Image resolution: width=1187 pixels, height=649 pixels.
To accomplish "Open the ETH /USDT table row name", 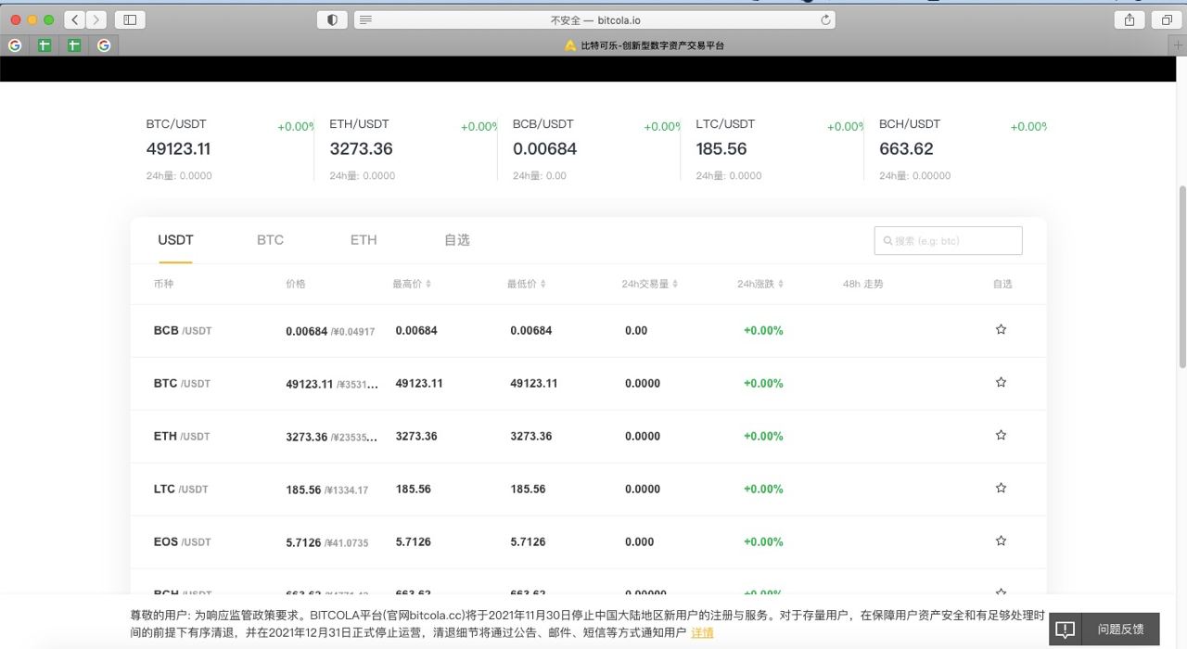I will tap(182, 436).
